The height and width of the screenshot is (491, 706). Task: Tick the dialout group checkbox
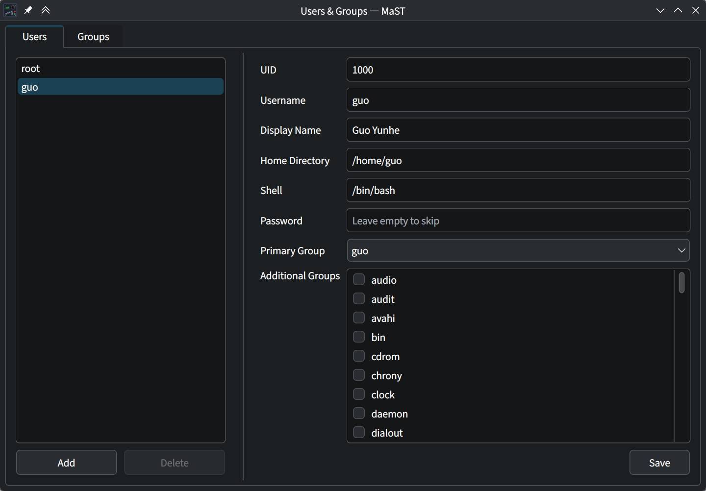[359, 432]
